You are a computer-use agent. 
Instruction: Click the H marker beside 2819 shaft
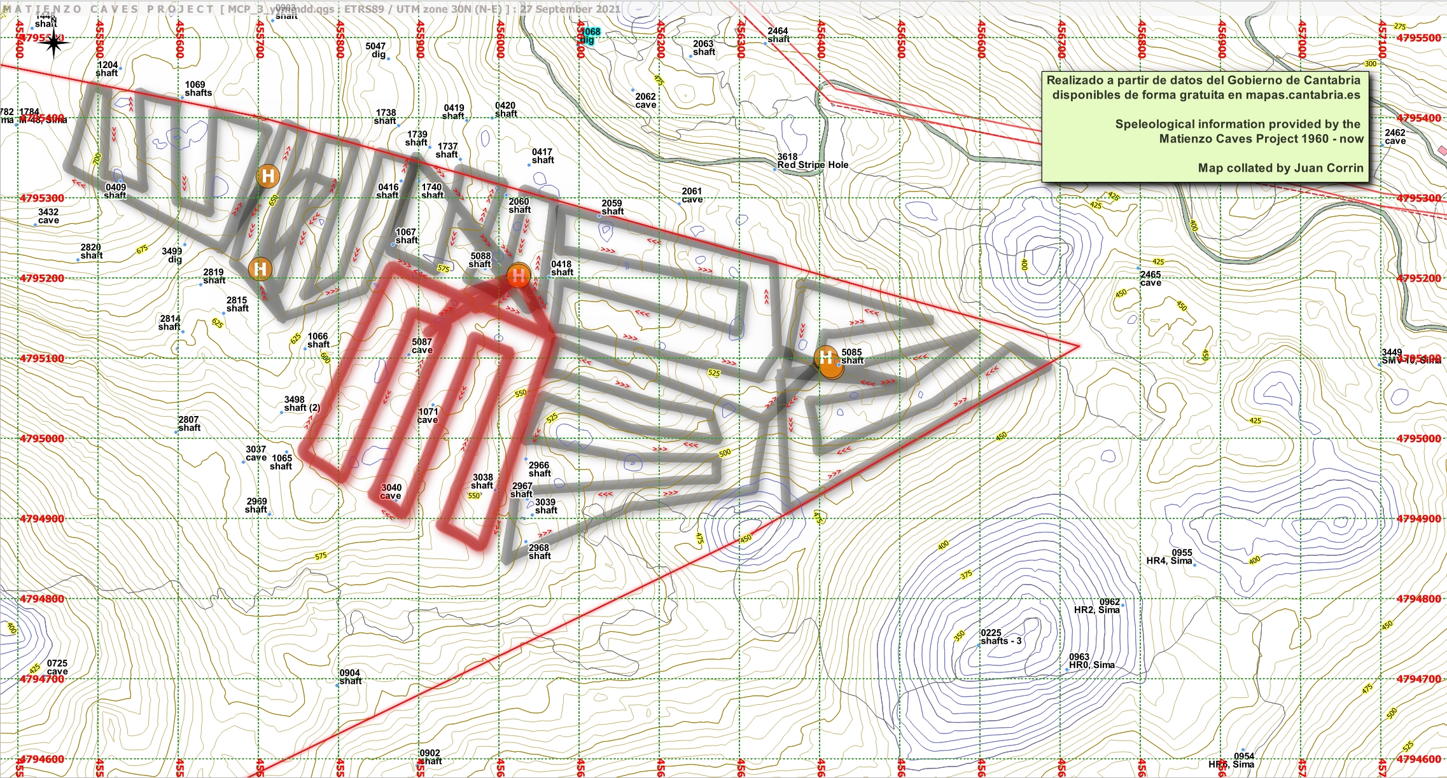(260, 269)
